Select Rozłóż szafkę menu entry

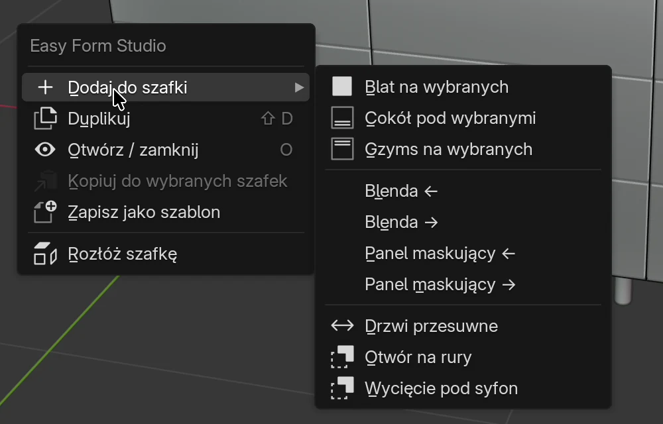(x=166, y=254)
